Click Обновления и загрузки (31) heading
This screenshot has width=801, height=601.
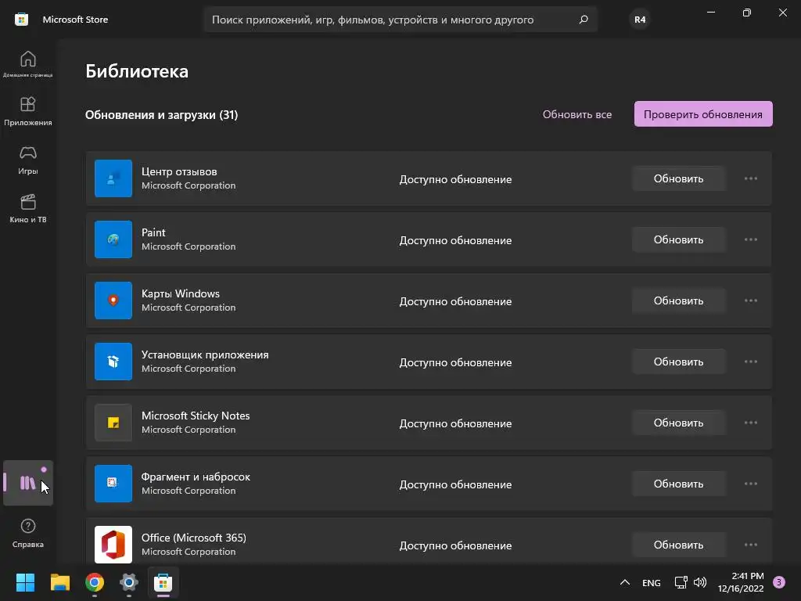(x=161, y=115)
